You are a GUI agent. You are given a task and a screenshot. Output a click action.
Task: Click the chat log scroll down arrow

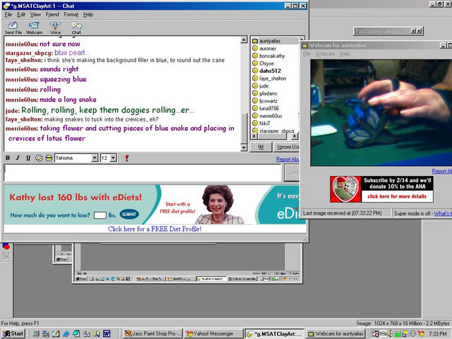(x=244, y=148)
